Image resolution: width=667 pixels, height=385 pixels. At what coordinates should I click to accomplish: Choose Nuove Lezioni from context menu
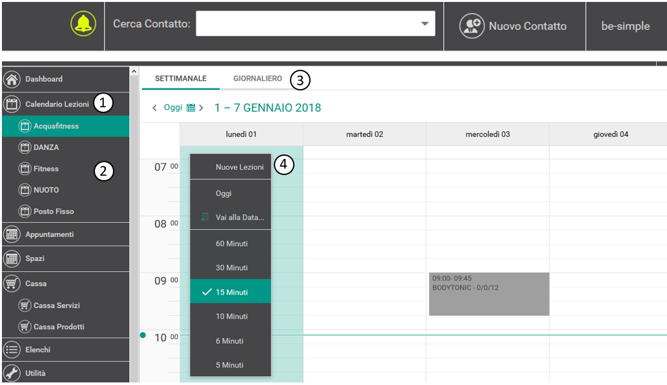[231, 167]
